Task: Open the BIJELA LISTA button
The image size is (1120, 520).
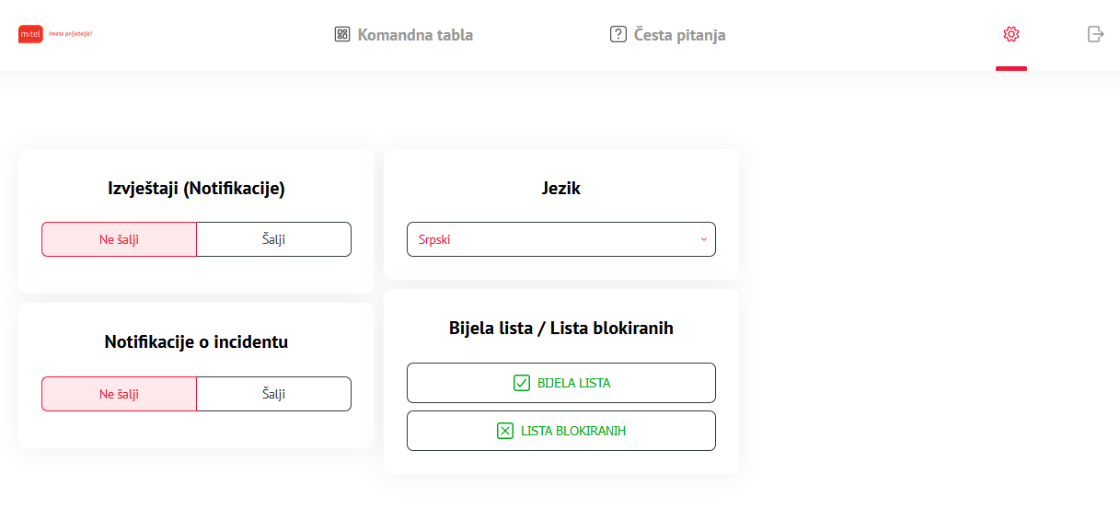Action: [561, 383]
